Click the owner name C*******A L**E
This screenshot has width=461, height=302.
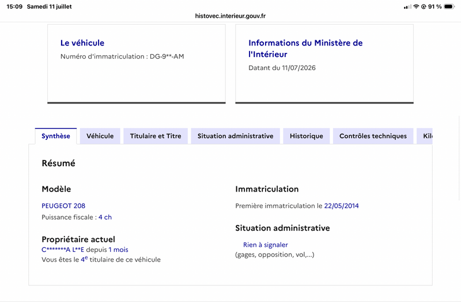(x=63, y=250)
